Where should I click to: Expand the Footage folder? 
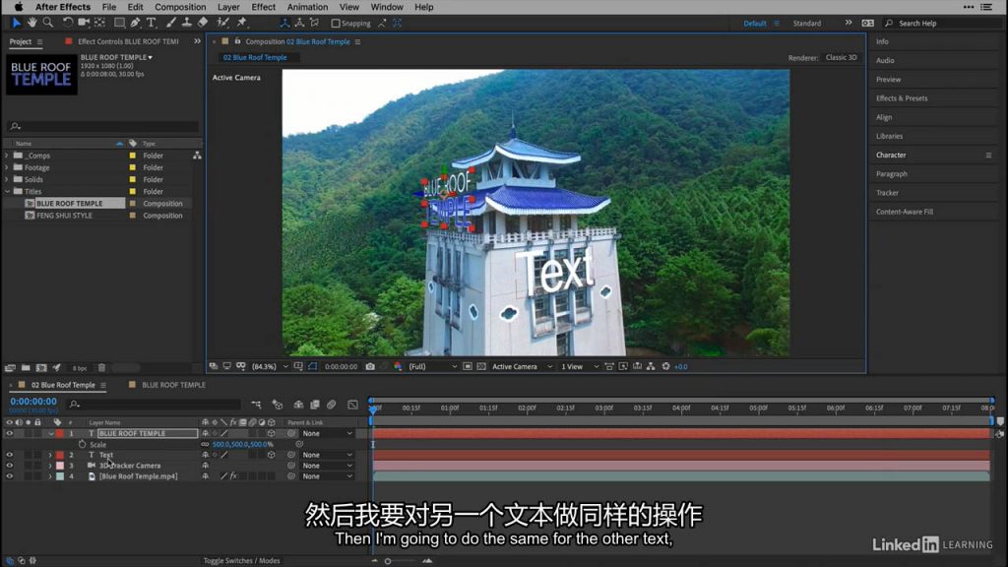click(7, 167)
